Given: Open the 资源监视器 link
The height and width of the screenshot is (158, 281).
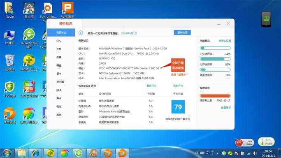Looking at the screenshot, I should tap(225, 41).
